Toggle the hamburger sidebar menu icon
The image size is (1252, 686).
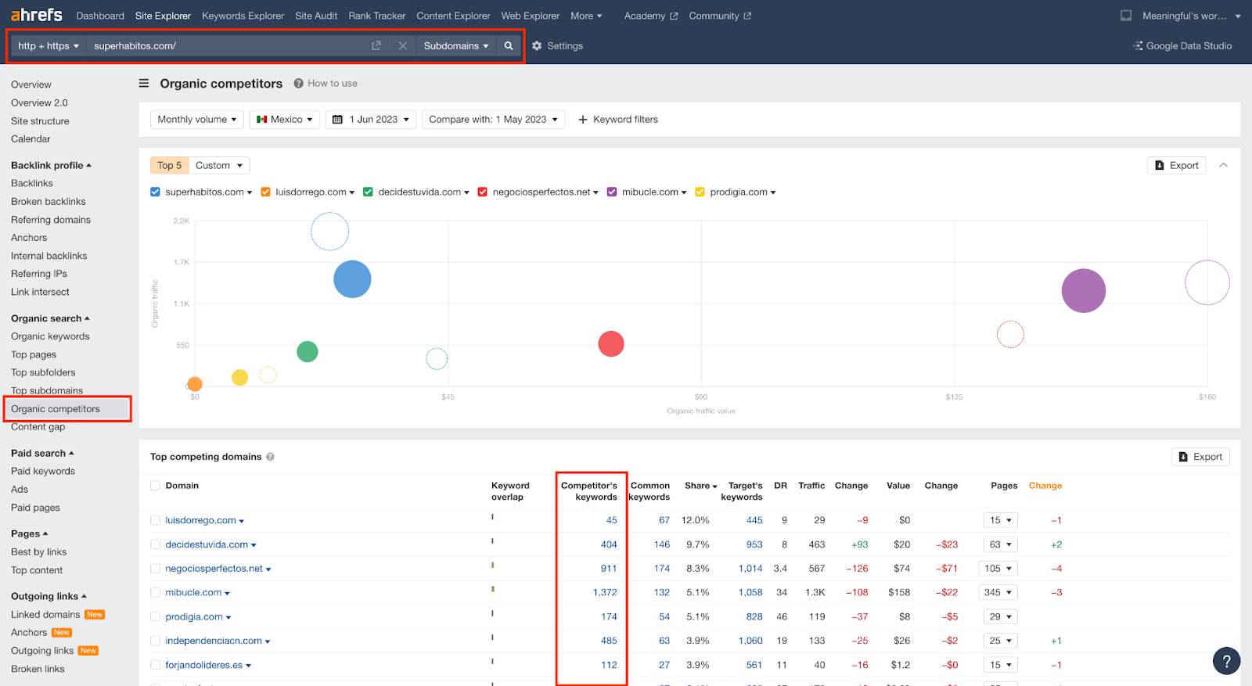[144, 83]
